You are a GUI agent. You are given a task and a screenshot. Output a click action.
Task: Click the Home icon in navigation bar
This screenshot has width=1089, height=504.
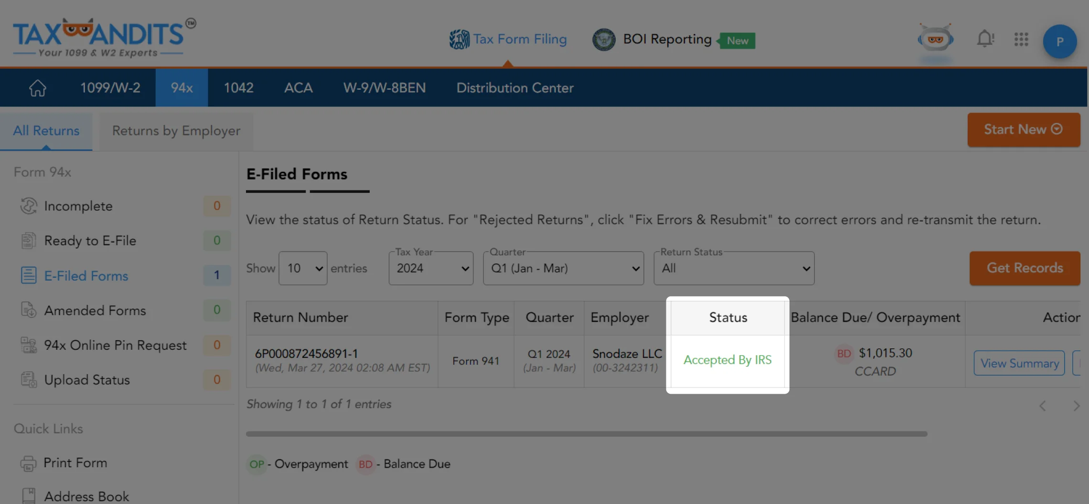(x=37, y=88)
